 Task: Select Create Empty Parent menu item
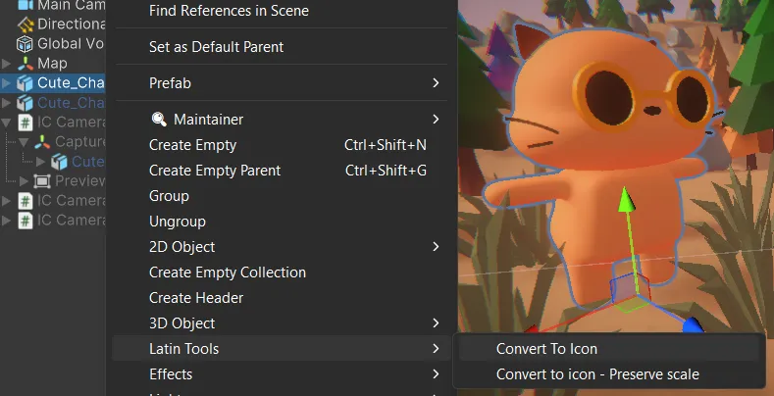click(x=281, y=171)
